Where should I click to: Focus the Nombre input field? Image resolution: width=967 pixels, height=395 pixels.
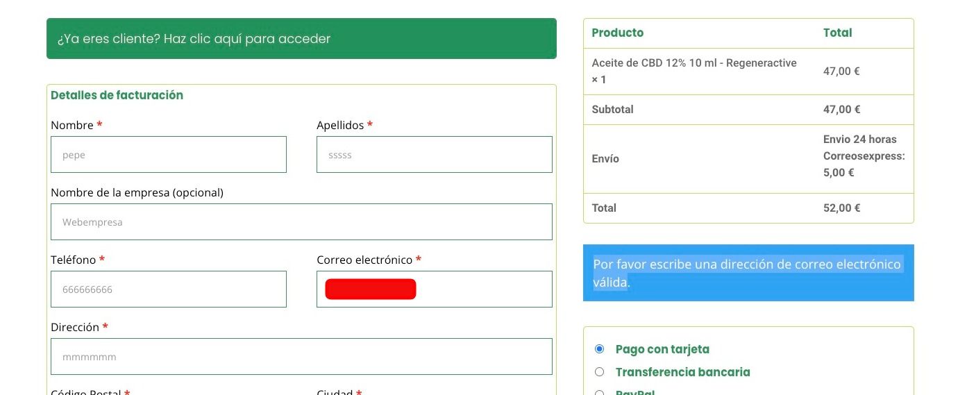tap(169, 155)
